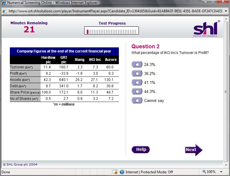Select the Cannot say option
230x176 pixels.
pos(137,100)
